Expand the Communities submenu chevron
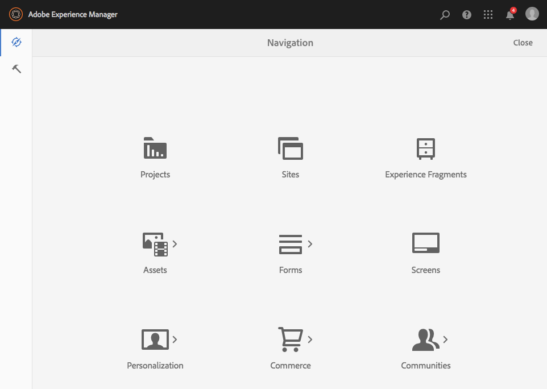547x389 pixels. point(446,339)
